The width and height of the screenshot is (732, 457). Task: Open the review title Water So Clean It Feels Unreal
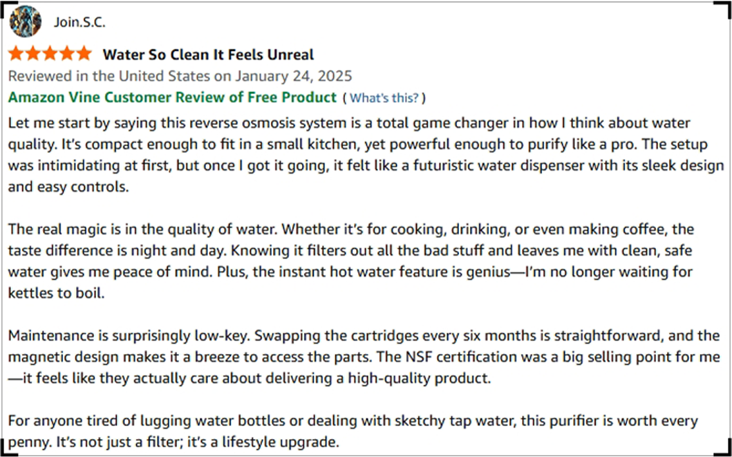pos(208,54)
